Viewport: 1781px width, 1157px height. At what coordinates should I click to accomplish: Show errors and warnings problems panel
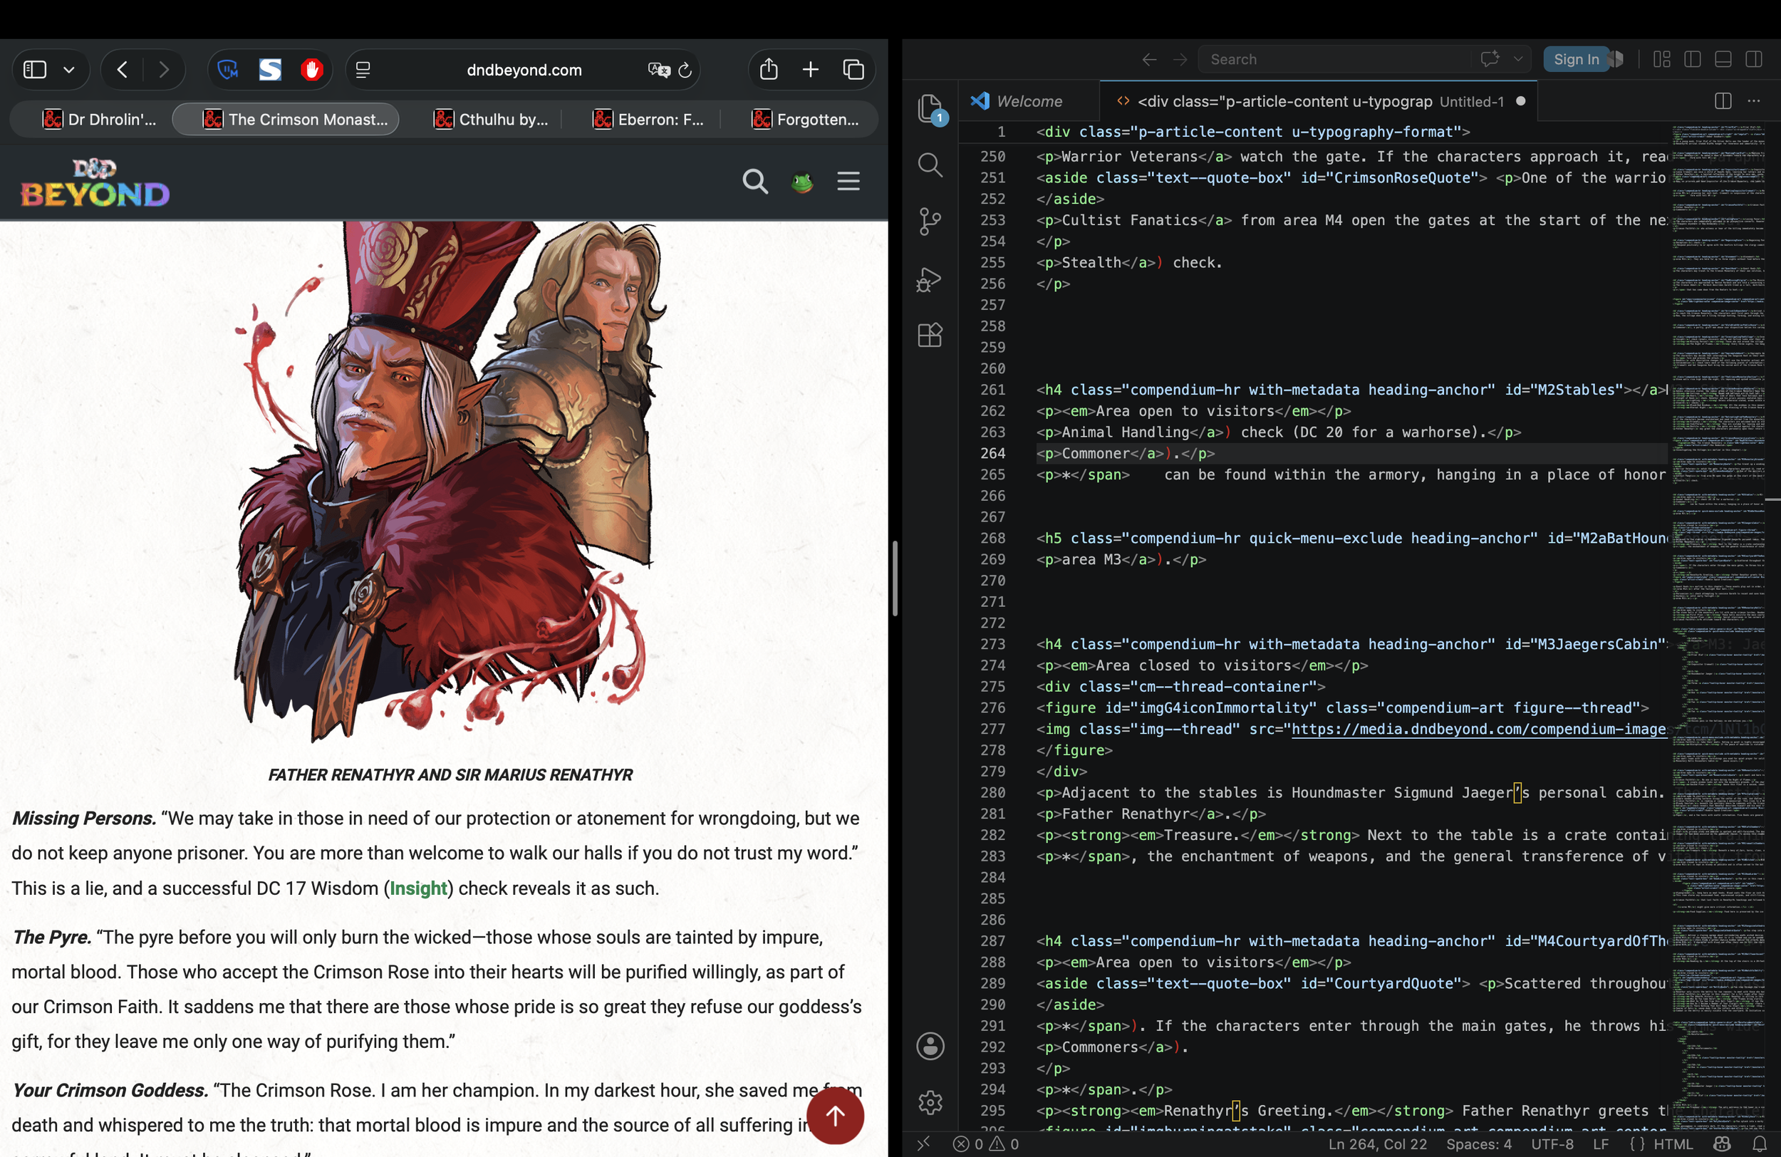click(985, 1143)
